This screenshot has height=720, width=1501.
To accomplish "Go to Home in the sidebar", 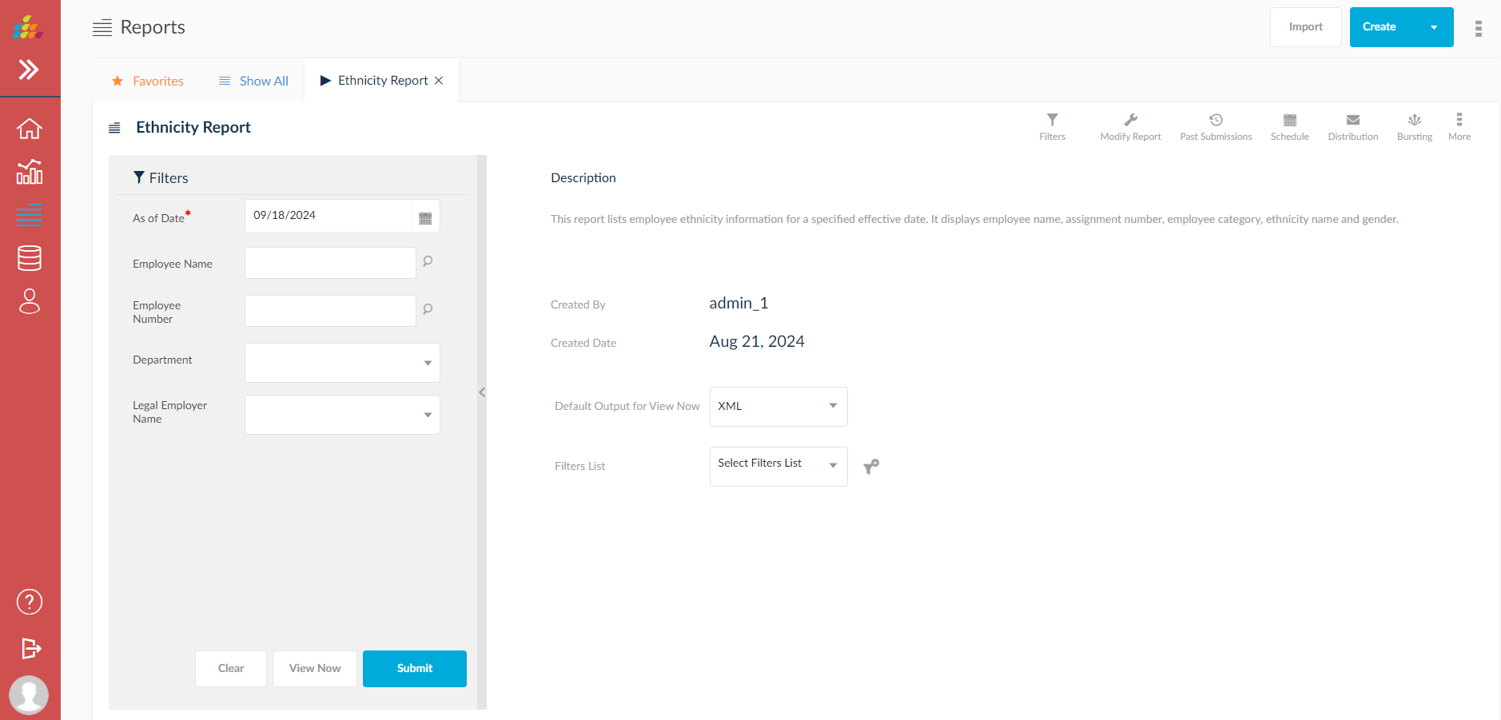I will pyautogui.click(x=30, y=129).
